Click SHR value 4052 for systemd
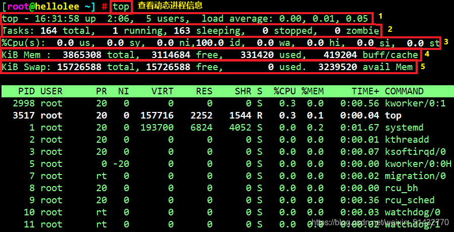The height and width of the screenshot is (232, 454). (x=240, y=128)
